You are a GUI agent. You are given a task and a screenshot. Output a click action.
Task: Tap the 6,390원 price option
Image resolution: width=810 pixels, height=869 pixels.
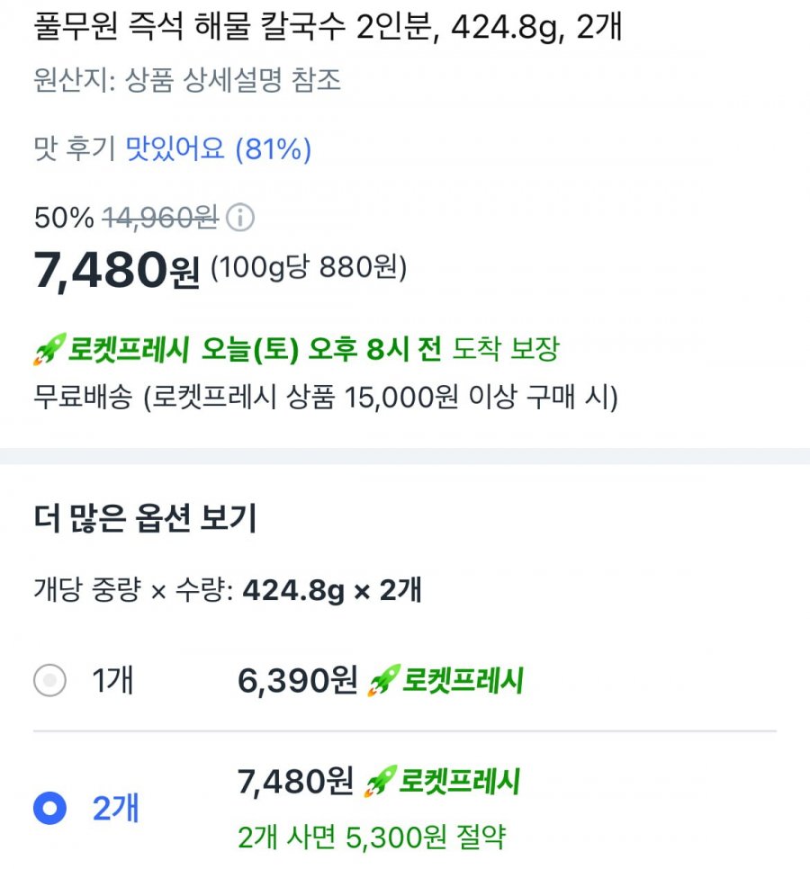point(297,681)
